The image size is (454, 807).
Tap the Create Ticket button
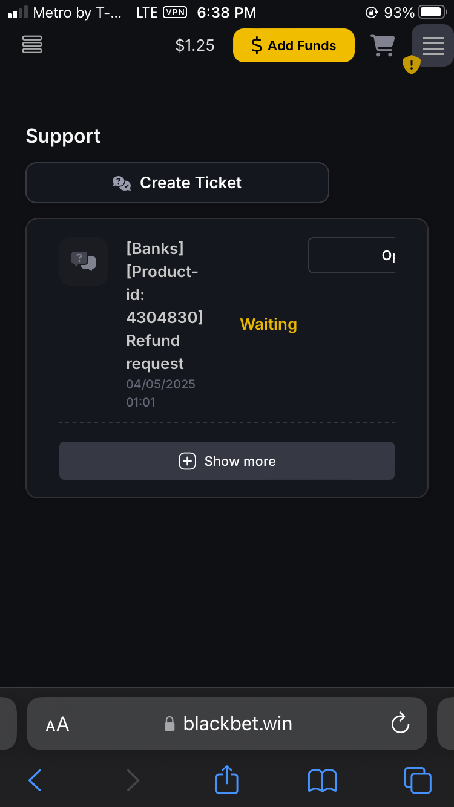click(177, 182)
